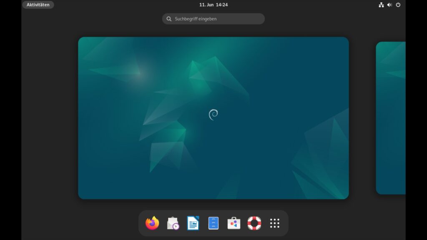
Task: Open the Help lifebuoy icon
Action: (x=254, y=223)
